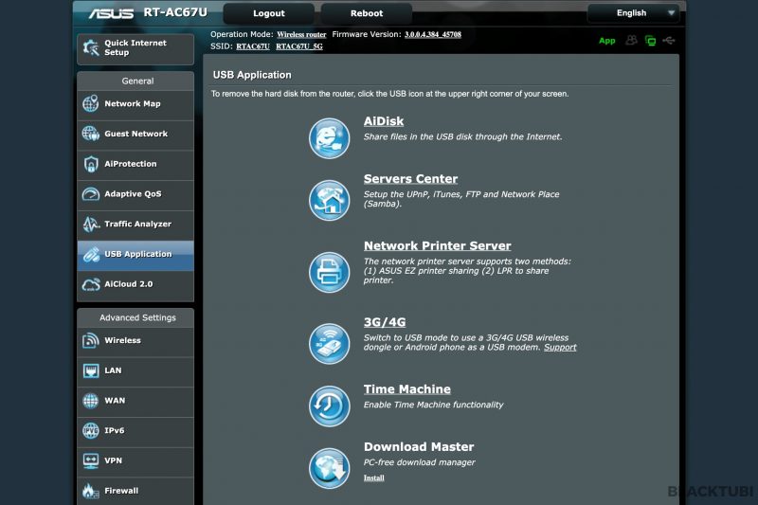758x505 pixels.
Task: Open AiCloud 2.0 menu entry
Action: tap(135, 284)
